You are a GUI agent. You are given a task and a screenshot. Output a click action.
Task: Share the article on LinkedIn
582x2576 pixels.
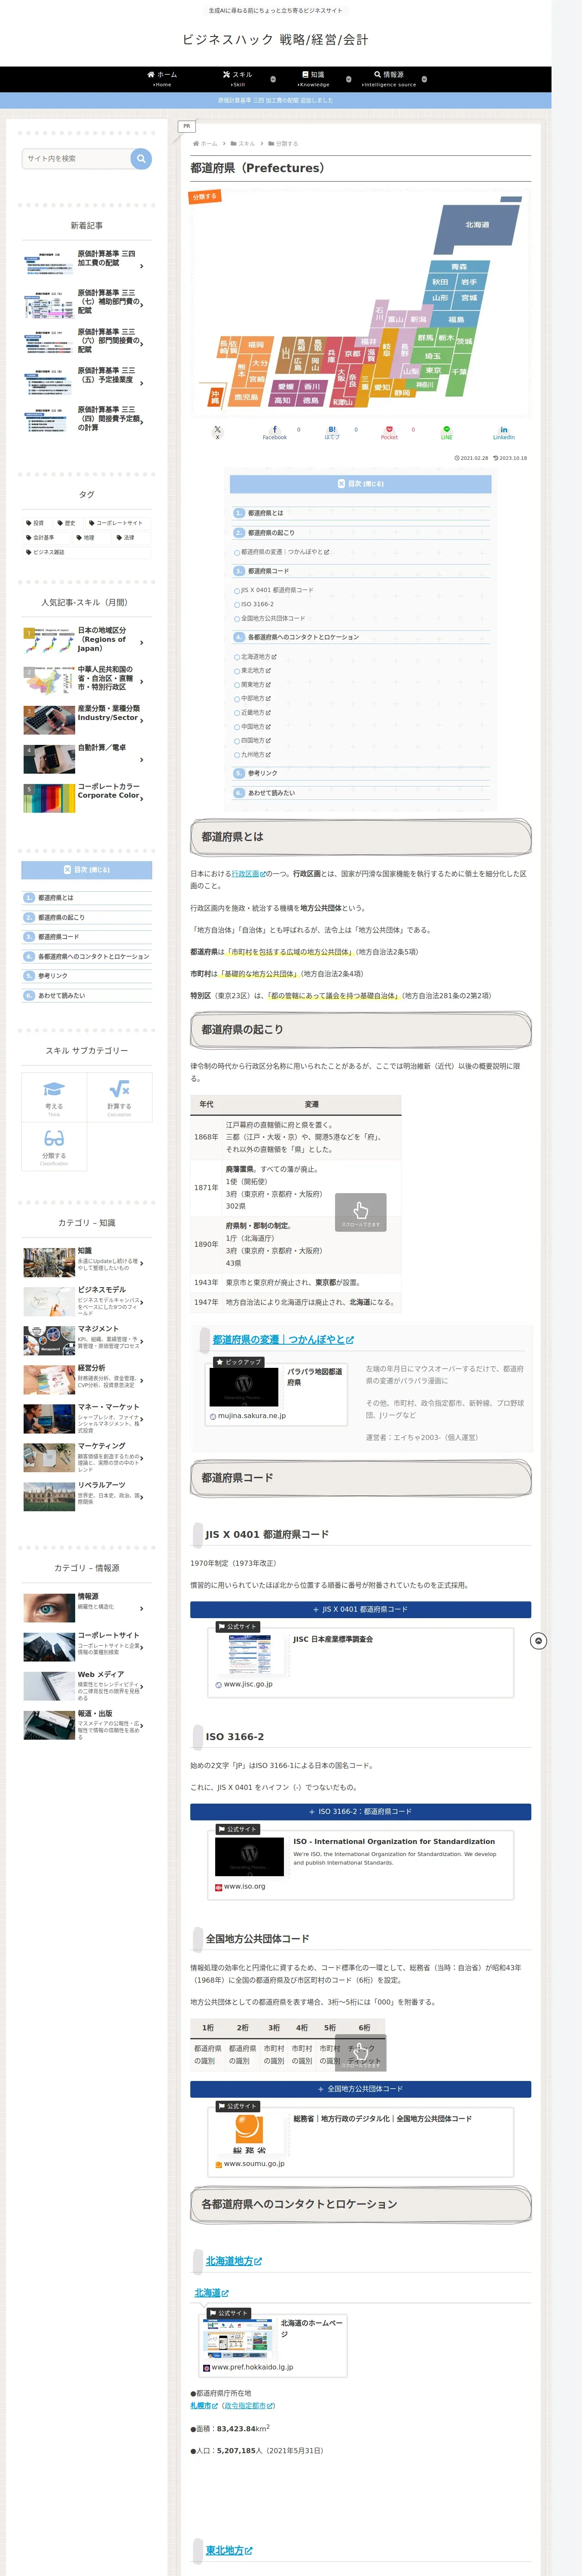click(504, 432)
